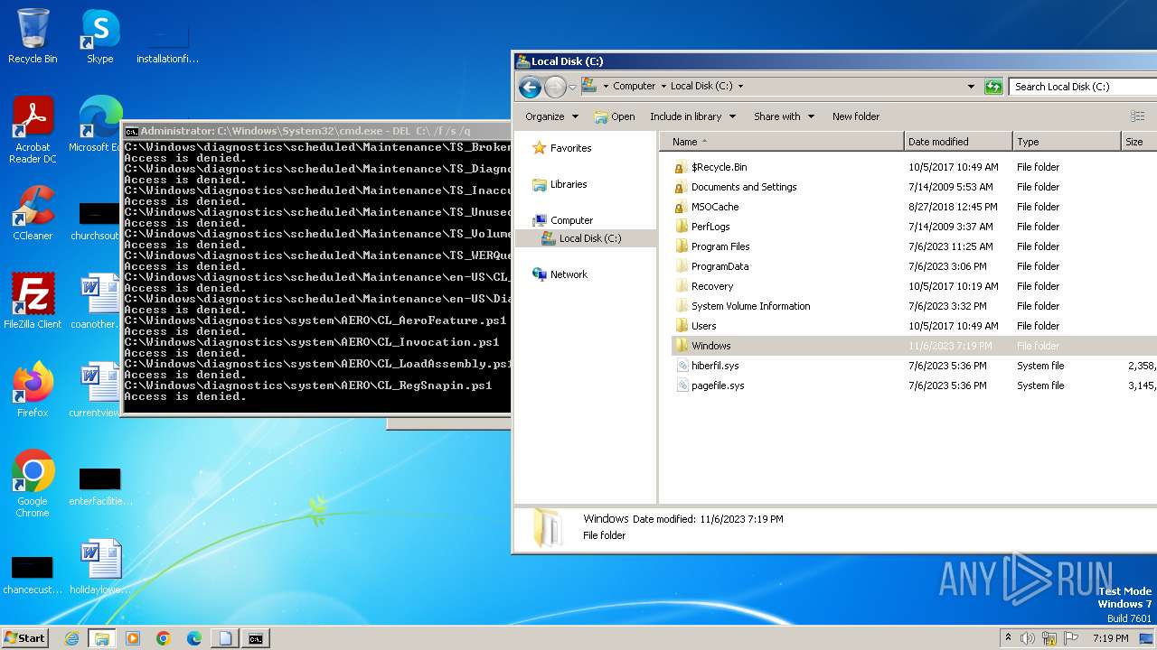The image size is (1157, 650).
Task: Click the Explorer Back navigation button
Action: pos(531,87)
